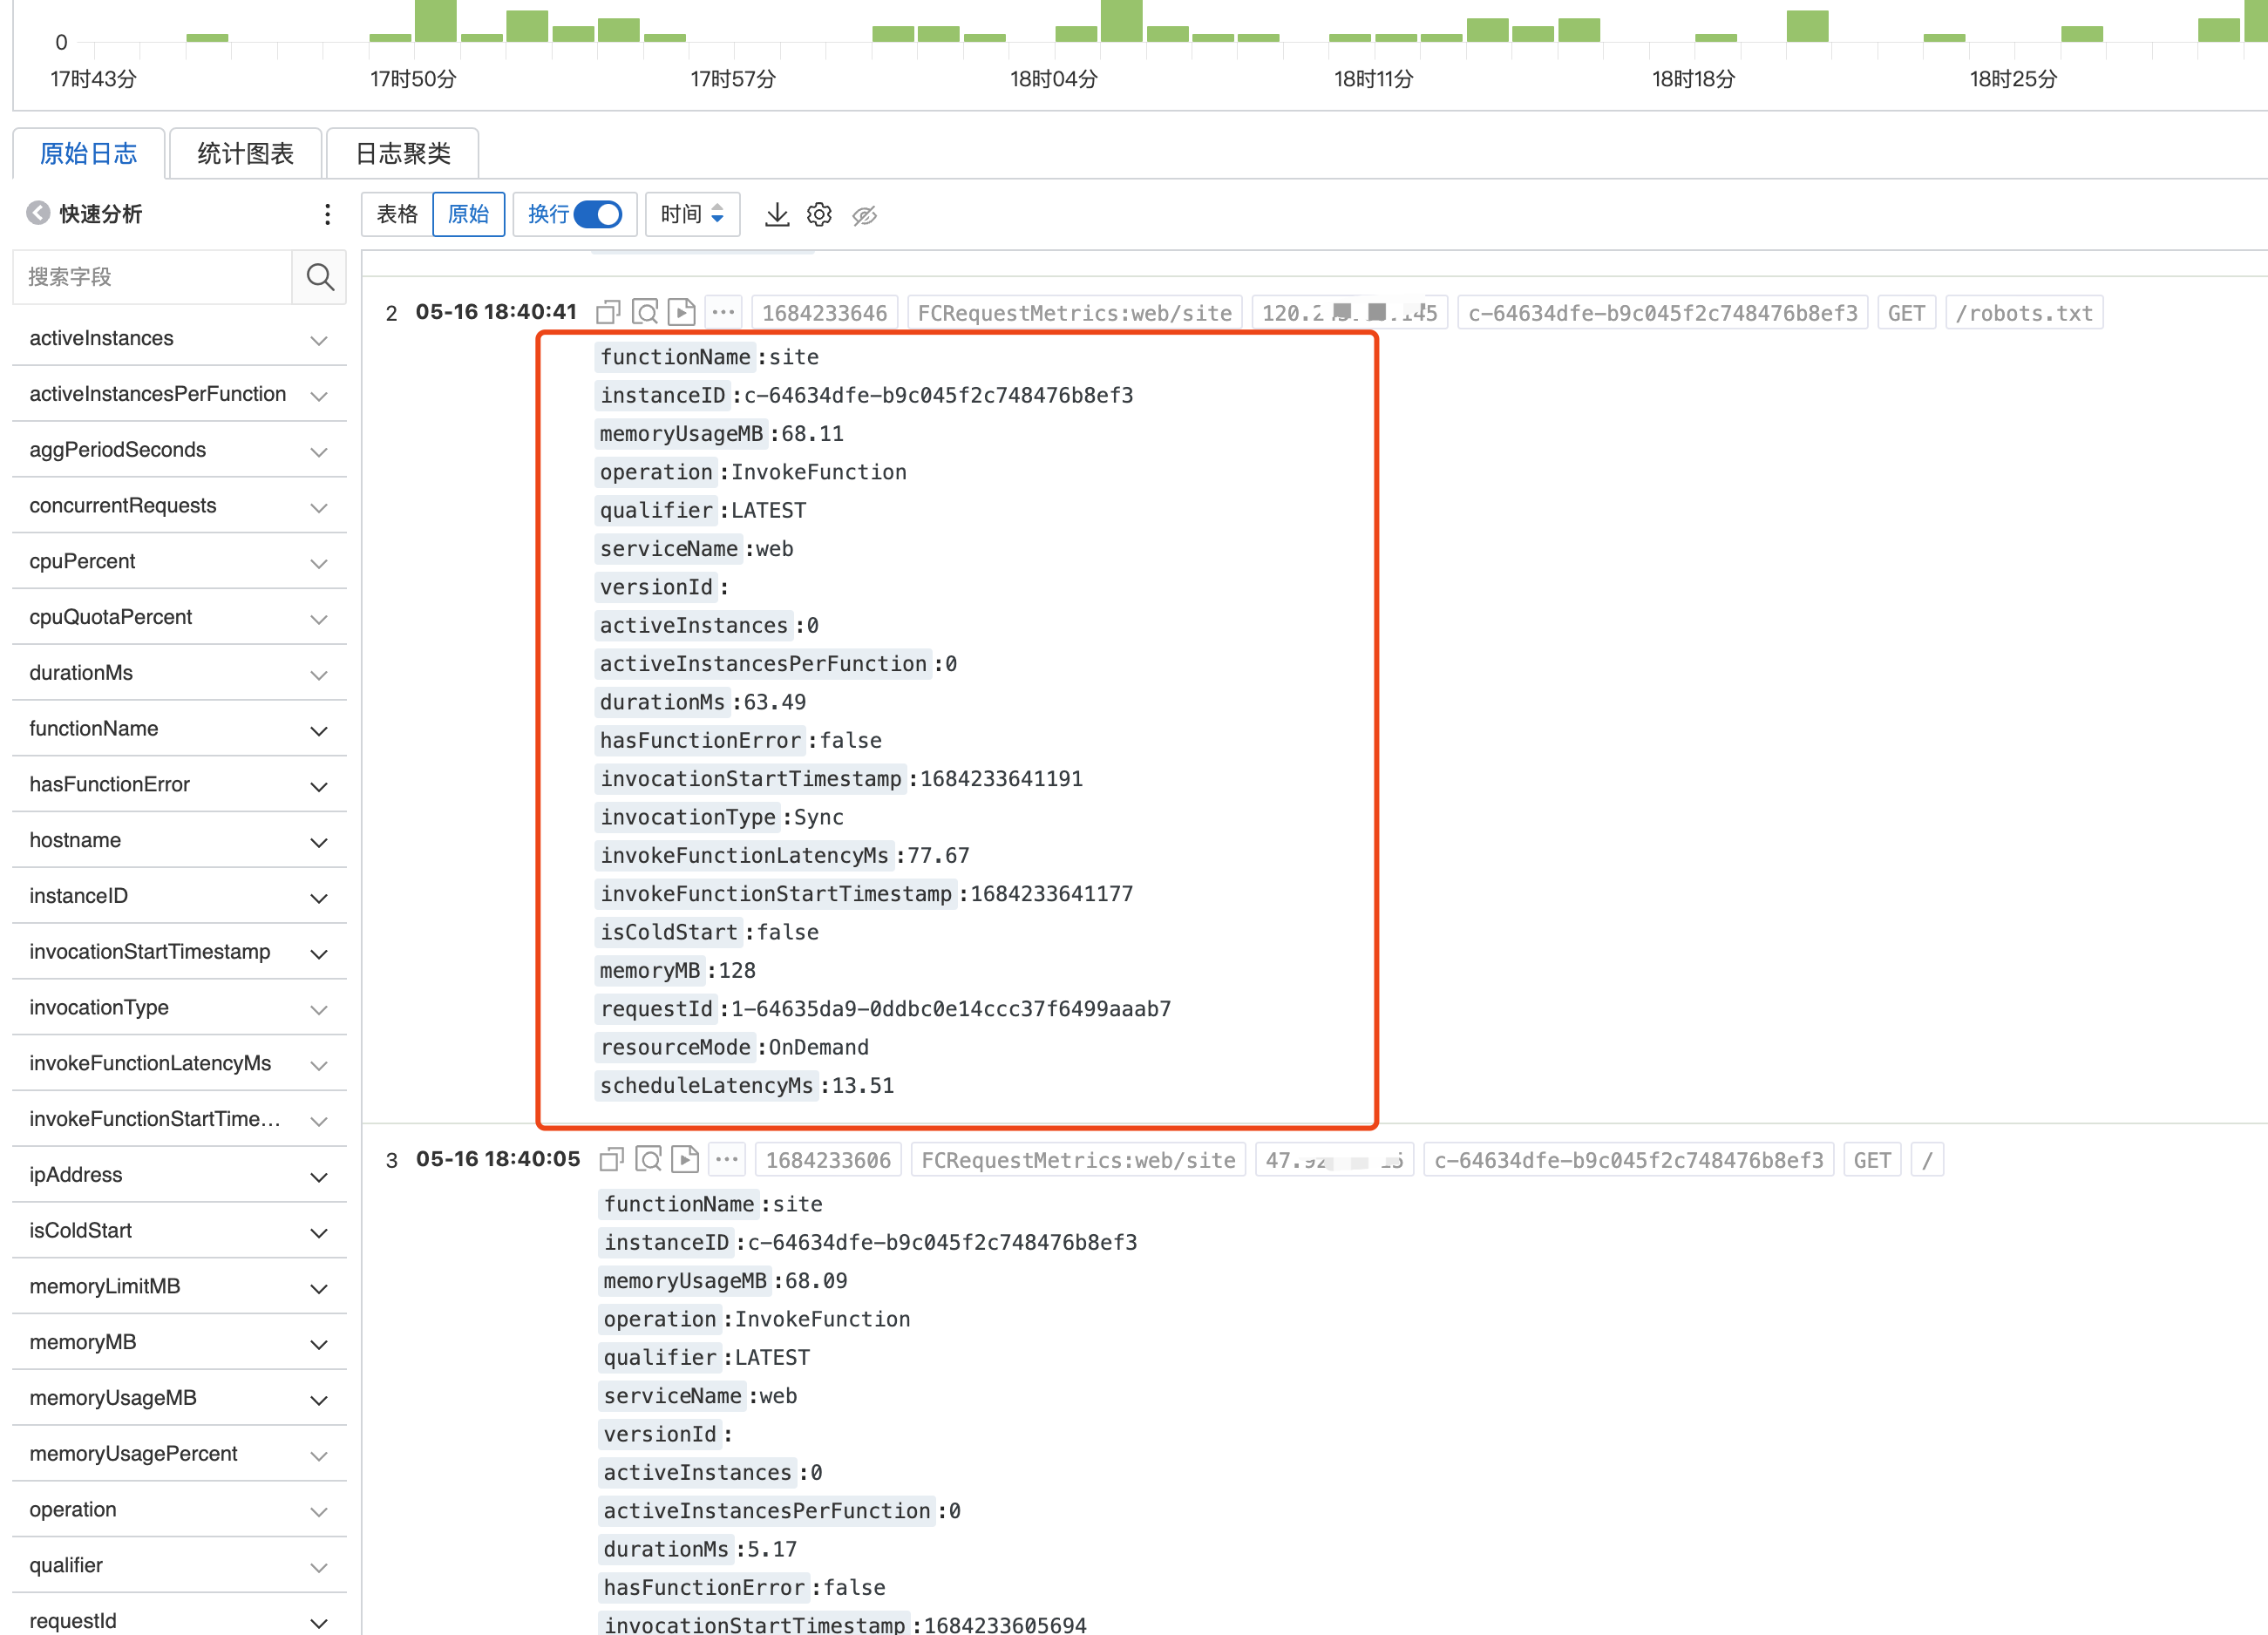This screenshot has height=1635, width=2268.
Task: Click the play-in-document icon for log 18:40:41
Action: pos(682,313)
